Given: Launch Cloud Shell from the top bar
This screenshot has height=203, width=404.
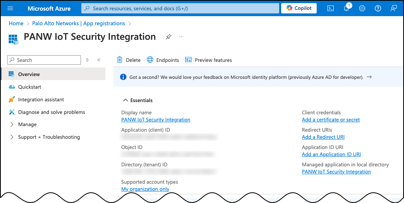Looking at the screenshot, I should pos(331,8).
